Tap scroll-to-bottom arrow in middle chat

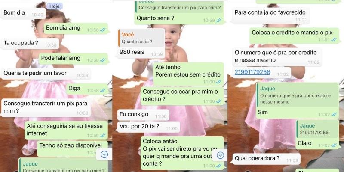[x=220, y=155]
